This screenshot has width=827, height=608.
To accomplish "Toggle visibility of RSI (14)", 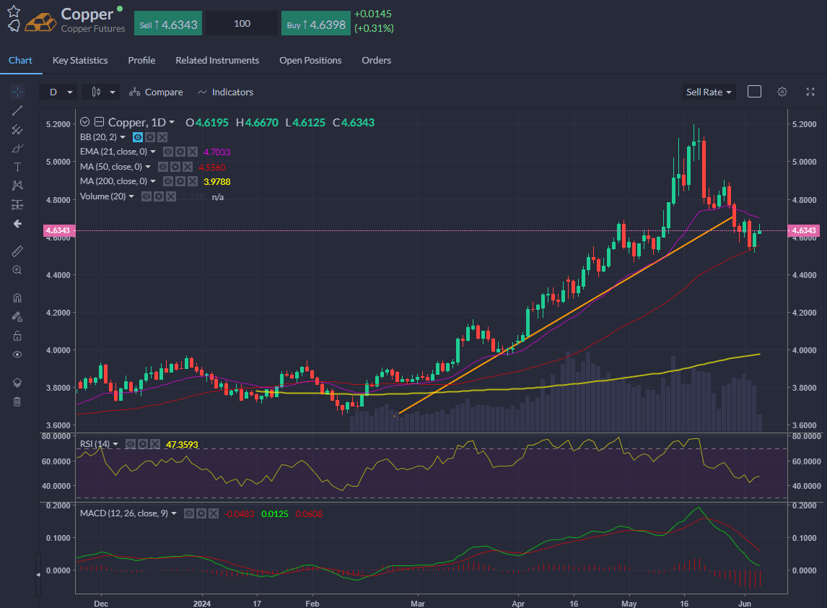I will 131,444.
